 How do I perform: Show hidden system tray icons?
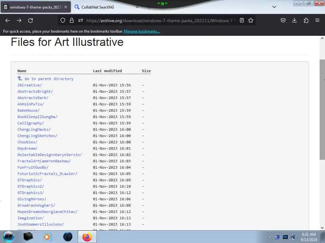pos(270,237)
